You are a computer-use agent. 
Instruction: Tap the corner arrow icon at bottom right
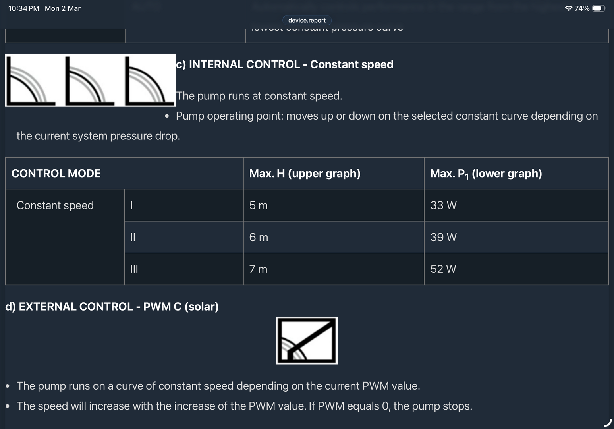point(607,423)
